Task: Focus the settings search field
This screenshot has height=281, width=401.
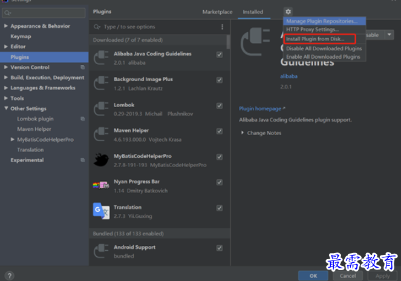Action: click(x=44, y=13)
